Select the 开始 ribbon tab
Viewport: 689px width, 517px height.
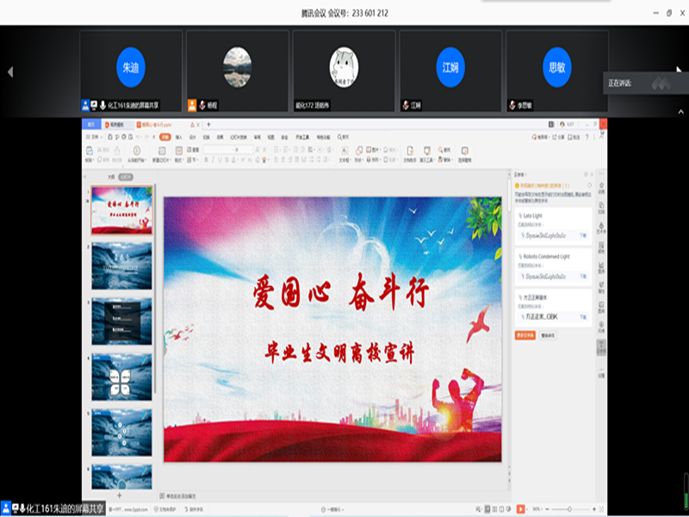click(x=165, y=136)
